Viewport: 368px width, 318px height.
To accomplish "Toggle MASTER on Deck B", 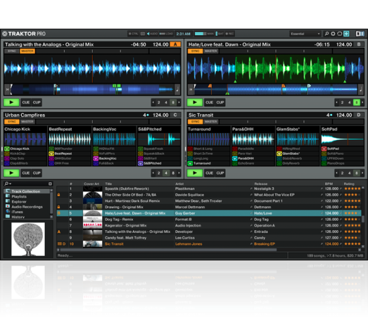I will [211, 51].
